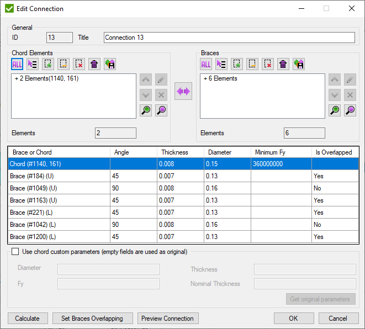Screen dimensions: 365x329
Task: Click the ALL button in Chord Elements toolbar
Action: [17, 64]
